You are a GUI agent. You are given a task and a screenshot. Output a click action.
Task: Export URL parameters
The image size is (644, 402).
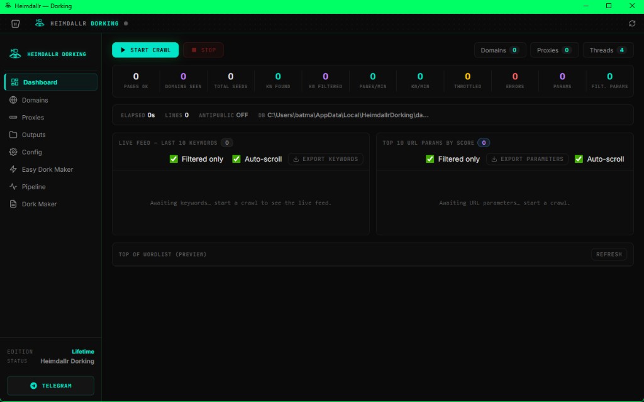click(x=527, y=159)
